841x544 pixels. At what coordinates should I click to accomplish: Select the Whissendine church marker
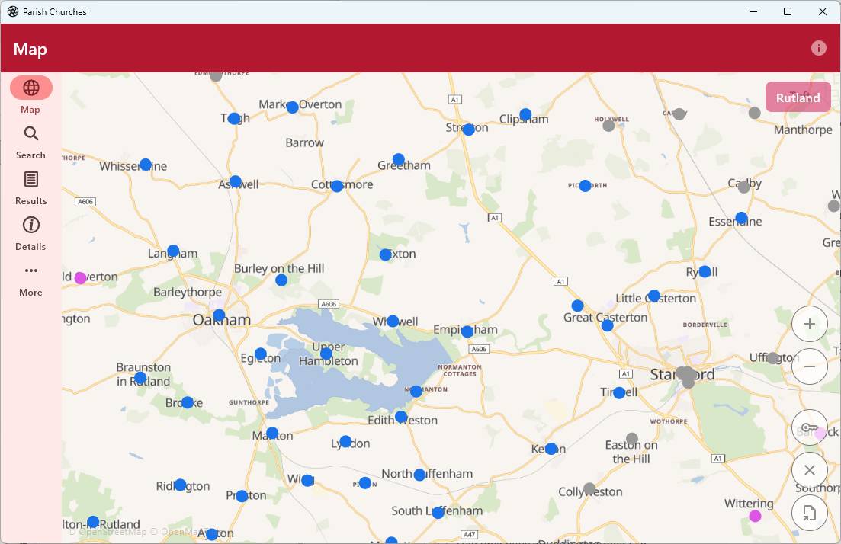point(146,165)
